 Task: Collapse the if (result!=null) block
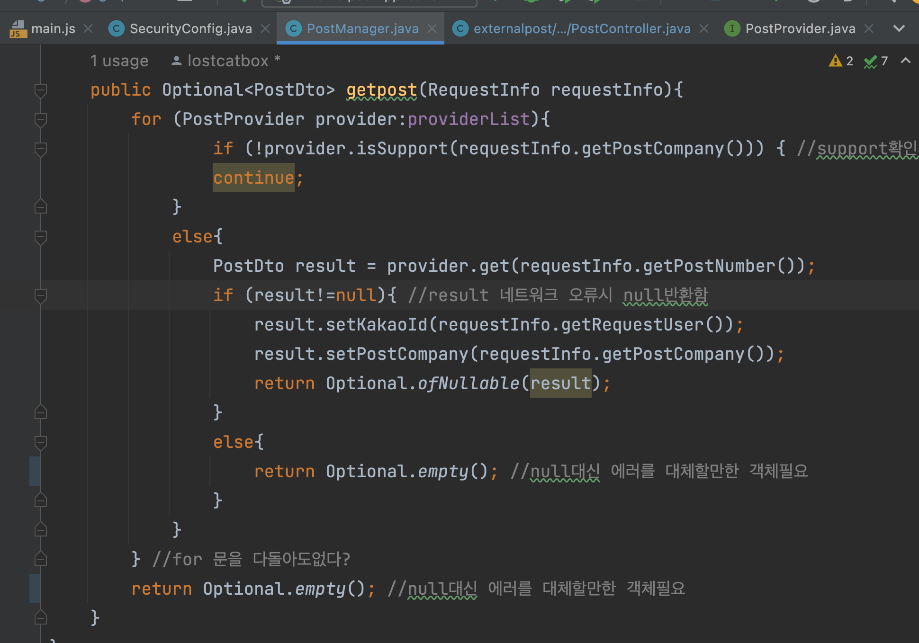click(41, 295)
